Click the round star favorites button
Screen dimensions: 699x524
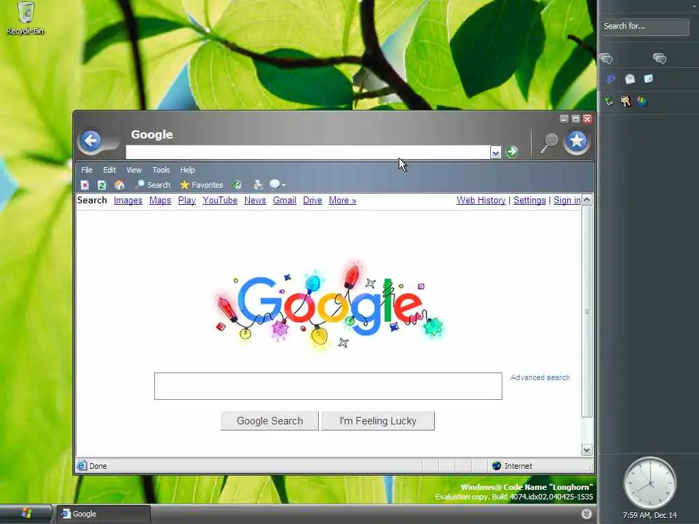576,141
